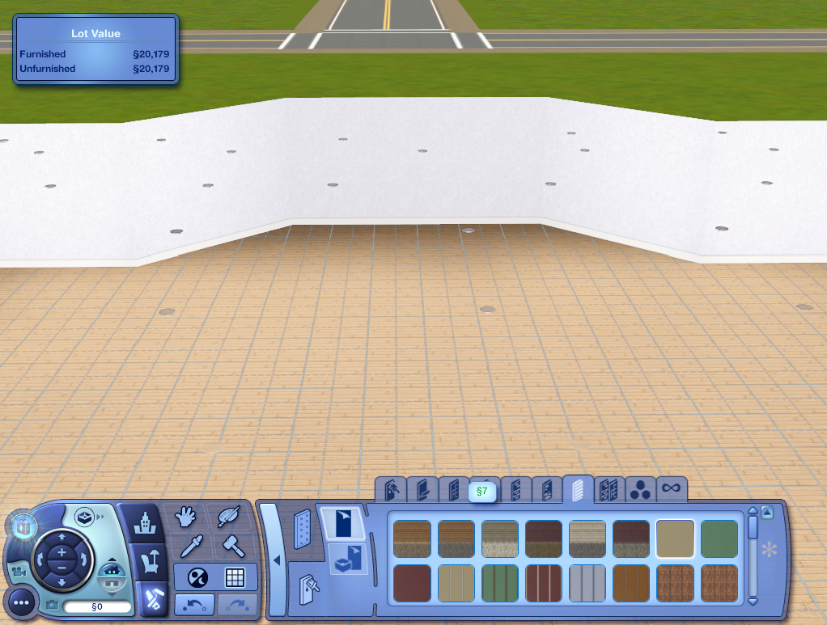Click the Lot Value heading
Image resolution: width=827 pixels, height=625 pixels.
pos(95,33)
